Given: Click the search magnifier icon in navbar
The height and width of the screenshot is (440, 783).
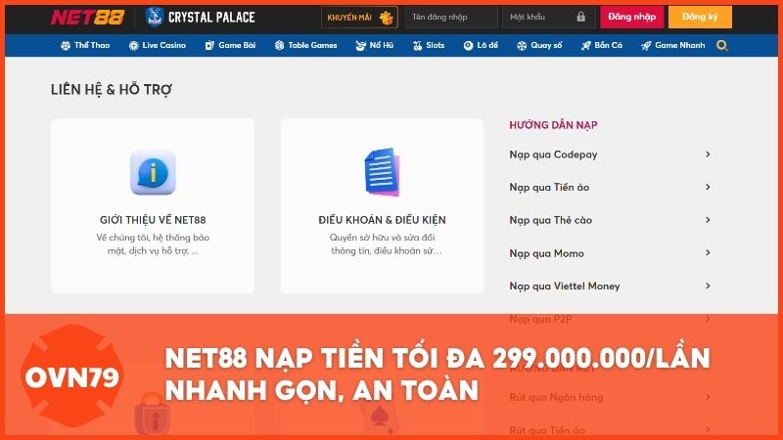Looking at the screenshot, I should tap(721, 46).
